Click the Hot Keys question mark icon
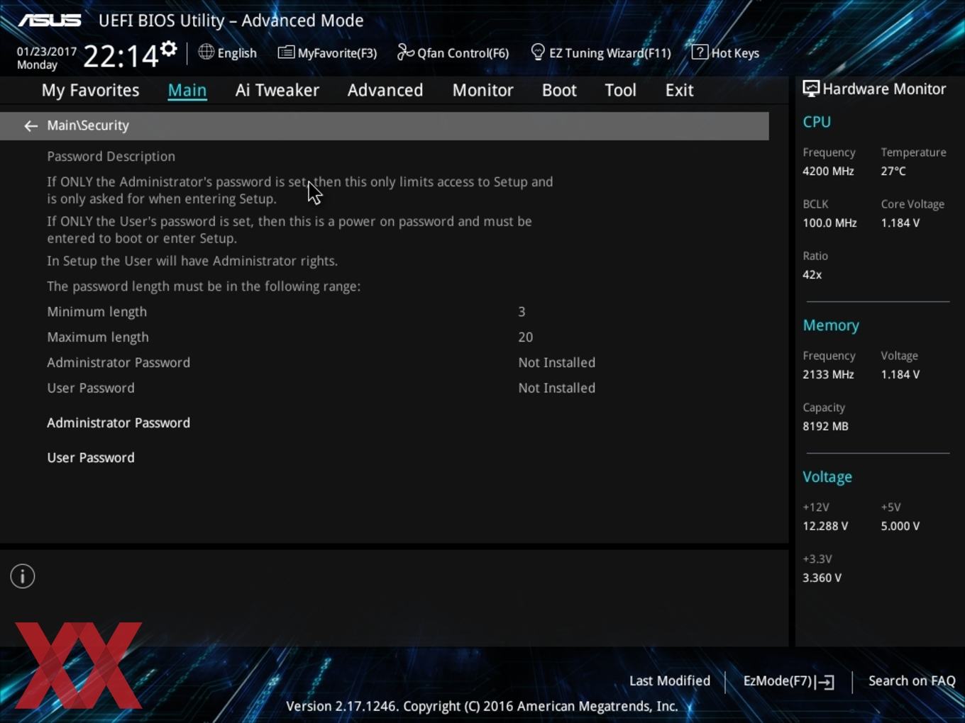The image size is (965, 723). pyautogui.click(x=700, y=52)
